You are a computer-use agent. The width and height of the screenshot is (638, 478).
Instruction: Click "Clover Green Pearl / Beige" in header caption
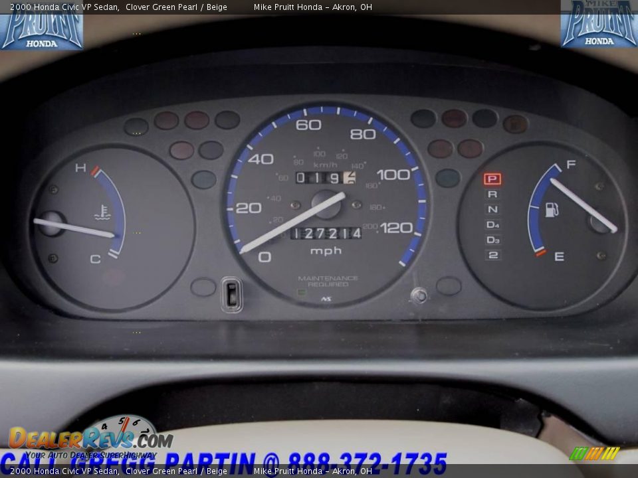click(x=176, y=7)
